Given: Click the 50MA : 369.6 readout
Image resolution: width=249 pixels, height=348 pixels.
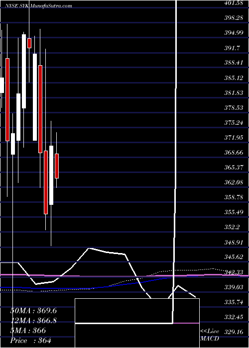Looking at the screenshot, I should [33, 311].
